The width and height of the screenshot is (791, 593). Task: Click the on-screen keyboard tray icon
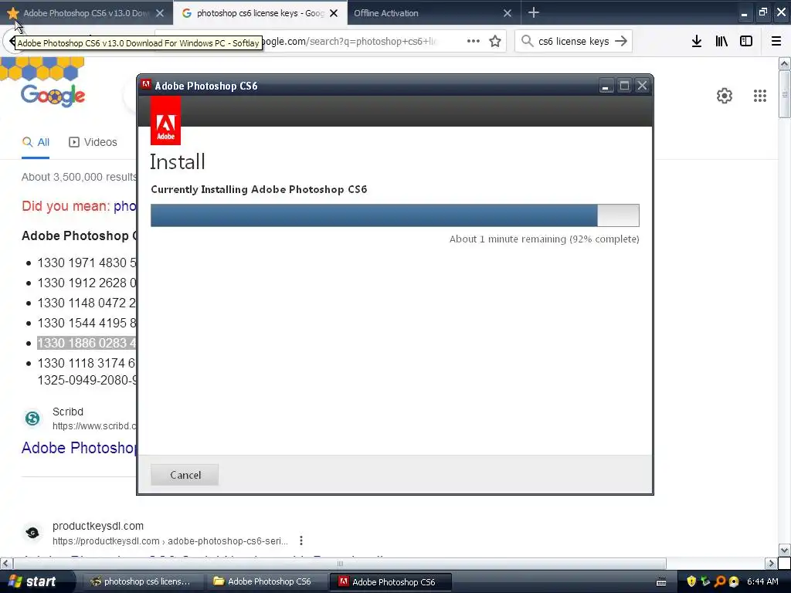pos(661,582)
